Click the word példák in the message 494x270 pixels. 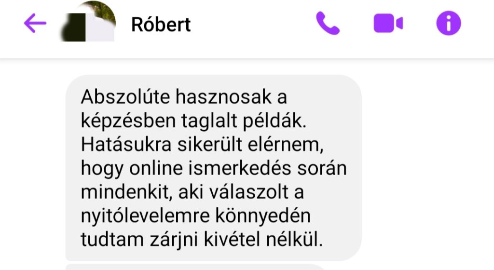point(274,121)
